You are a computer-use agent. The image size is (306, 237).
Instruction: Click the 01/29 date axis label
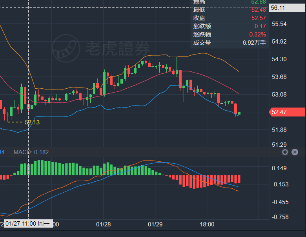[155, 224]
